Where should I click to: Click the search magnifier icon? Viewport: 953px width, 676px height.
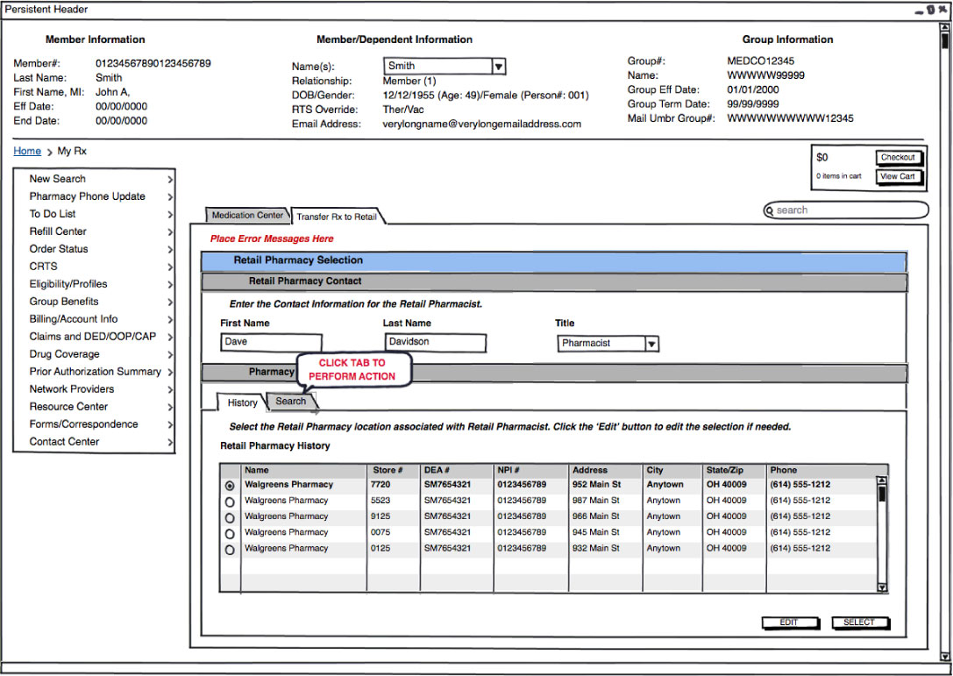pyautogui.click(x=770, y=211)
